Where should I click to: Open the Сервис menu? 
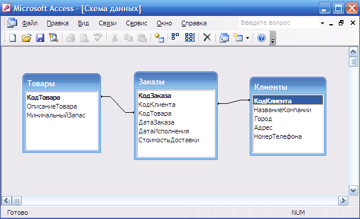click(x=136, y=23)
